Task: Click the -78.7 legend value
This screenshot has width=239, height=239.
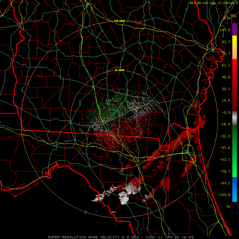Action: 225,172
